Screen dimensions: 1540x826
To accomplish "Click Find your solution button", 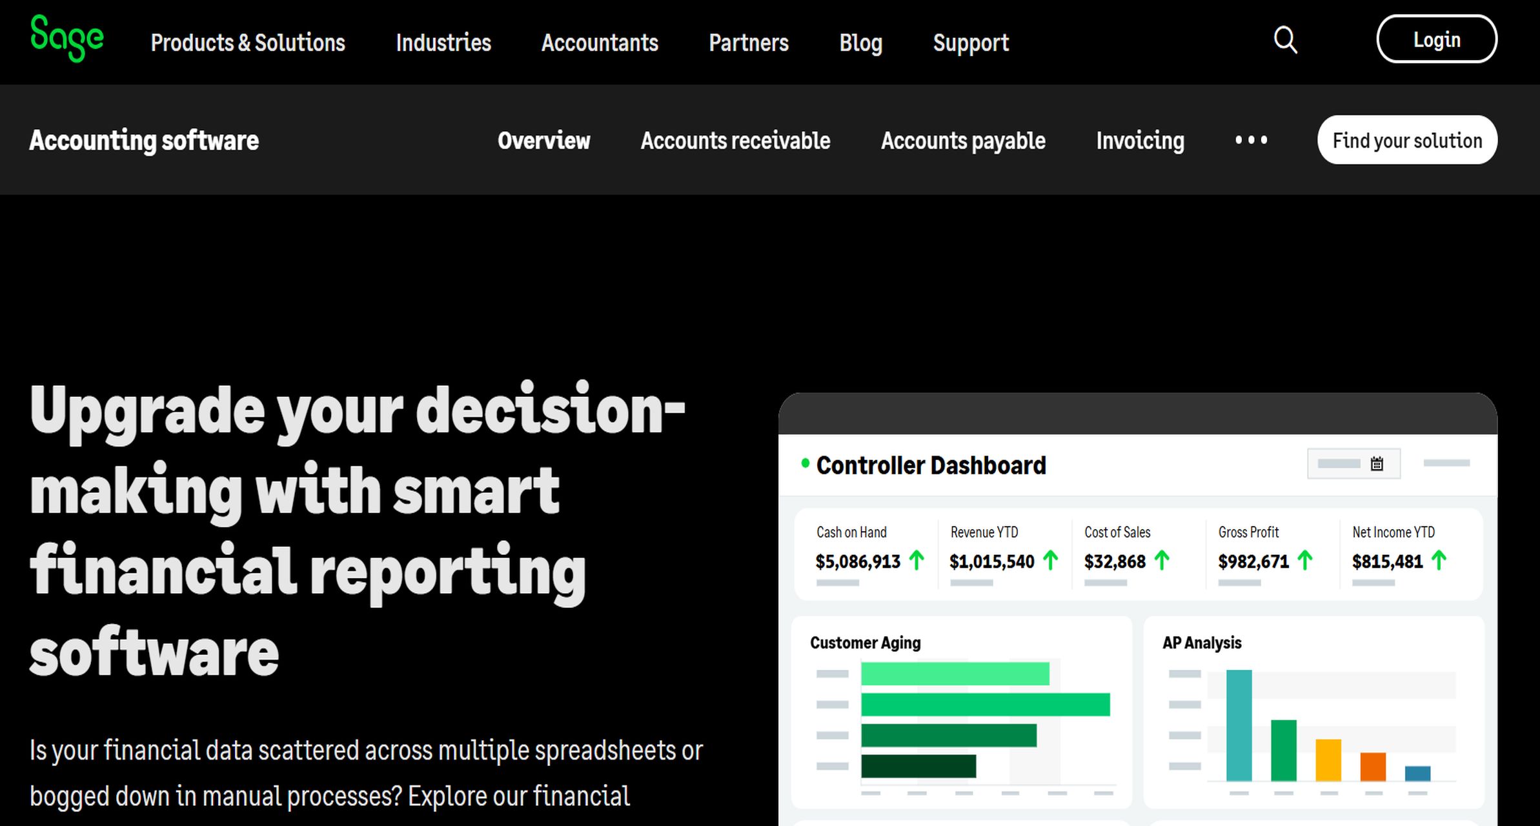I will 1407,140.
